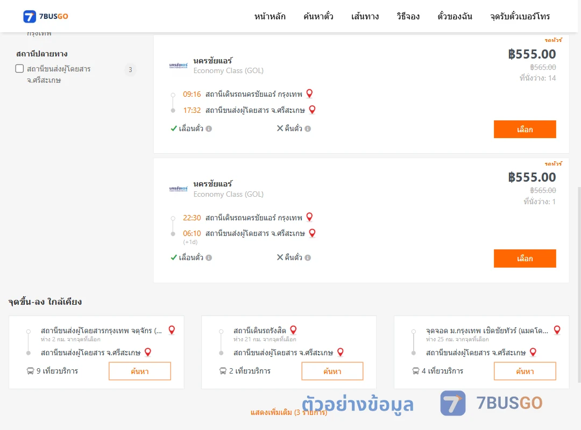The height and width of the screenshot is (430, 581).
Task: Tick the สถานีขนส่งผู้โดยสาร จ.ศรีสะเกษ destination checkbox
Action: [x=20, y=68]
